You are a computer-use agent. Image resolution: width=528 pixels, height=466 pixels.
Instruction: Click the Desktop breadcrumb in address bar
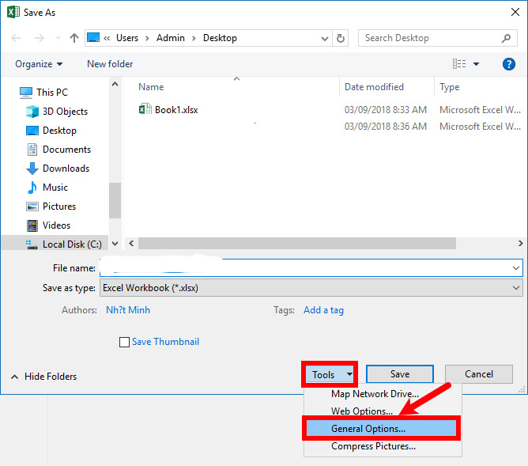pos(220,38)
